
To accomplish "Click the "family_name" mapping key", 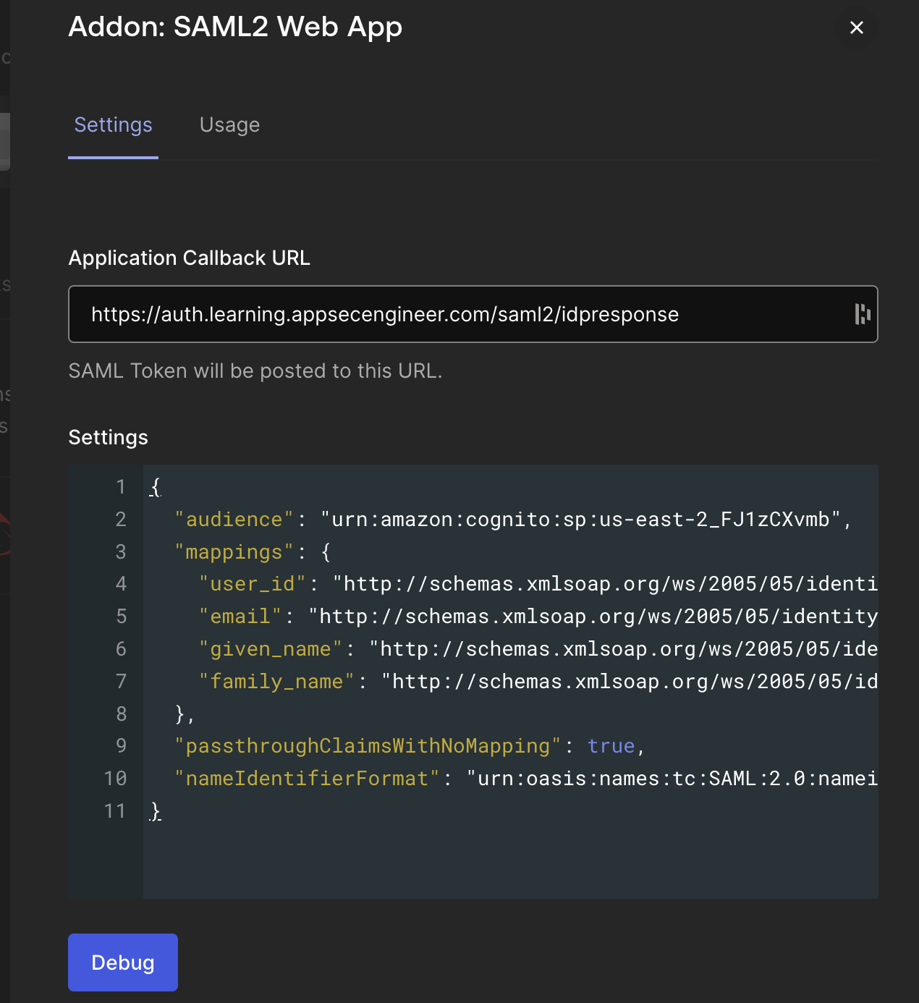I will point(276,682).
